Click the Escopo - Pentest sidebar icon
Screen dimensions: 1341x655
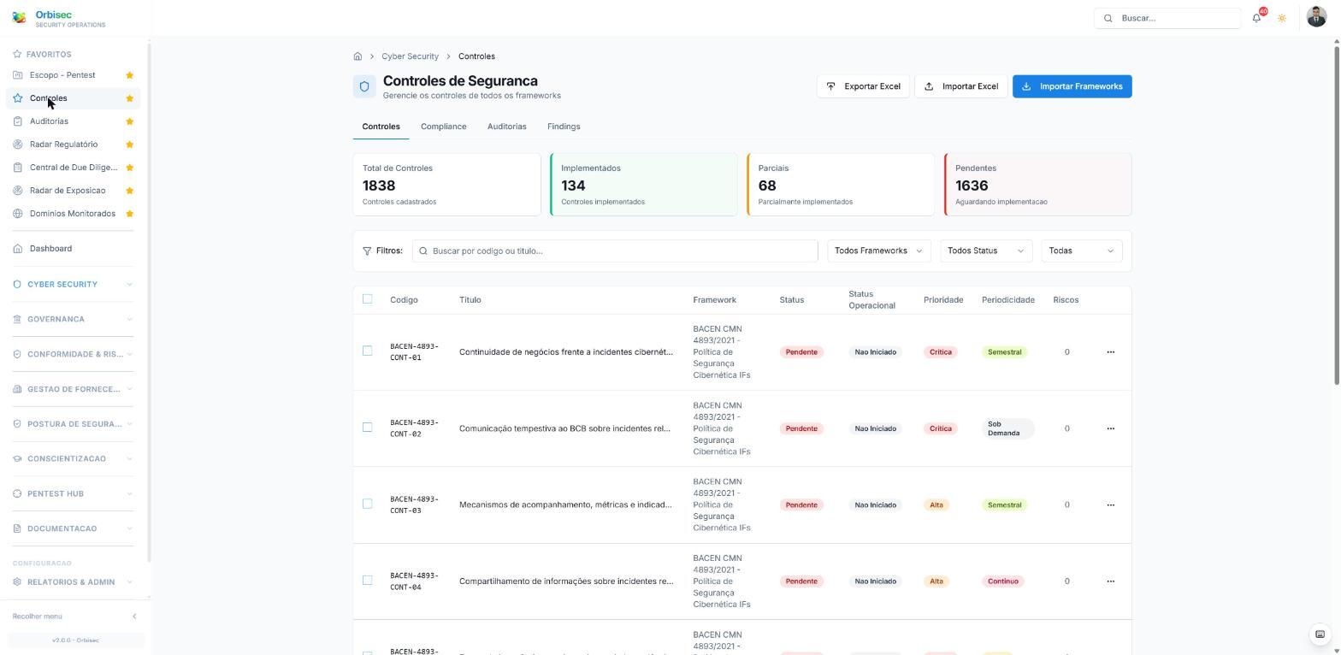(x=18, y=75)
